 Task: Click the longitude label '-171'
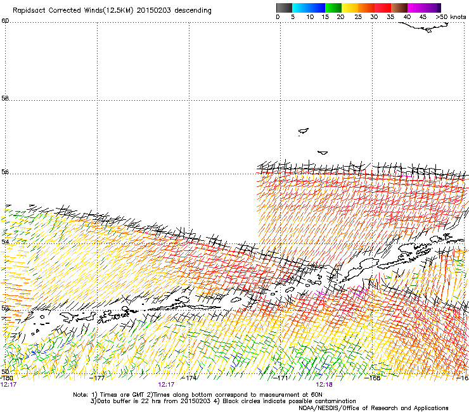pos(281,378)
